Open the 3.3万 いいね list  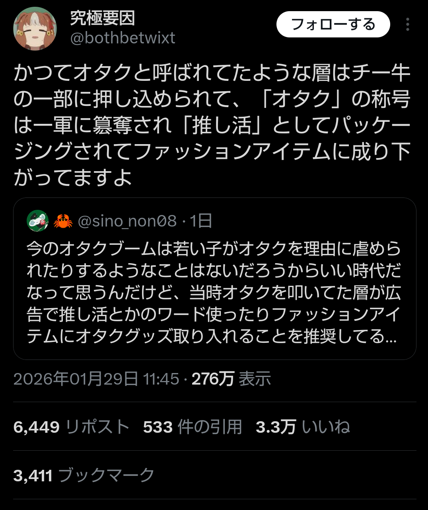tap(303, 427)
